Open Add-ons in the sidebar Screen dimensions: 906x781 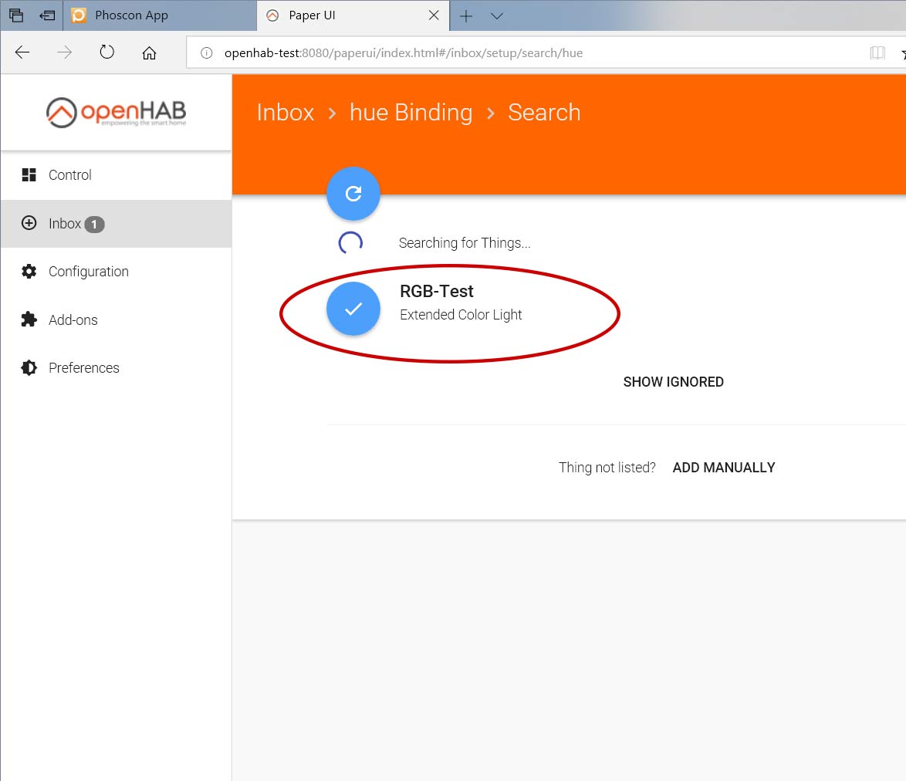(x=116, y=320)
